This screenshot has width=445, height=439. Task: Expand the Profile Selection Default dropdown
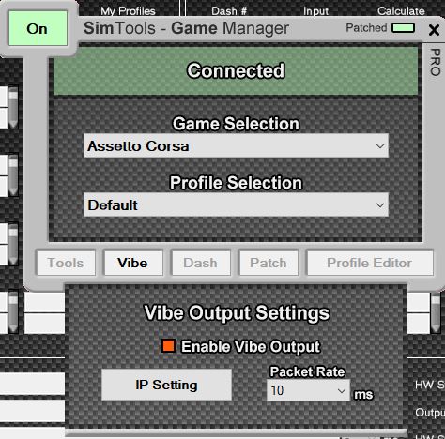236,204
